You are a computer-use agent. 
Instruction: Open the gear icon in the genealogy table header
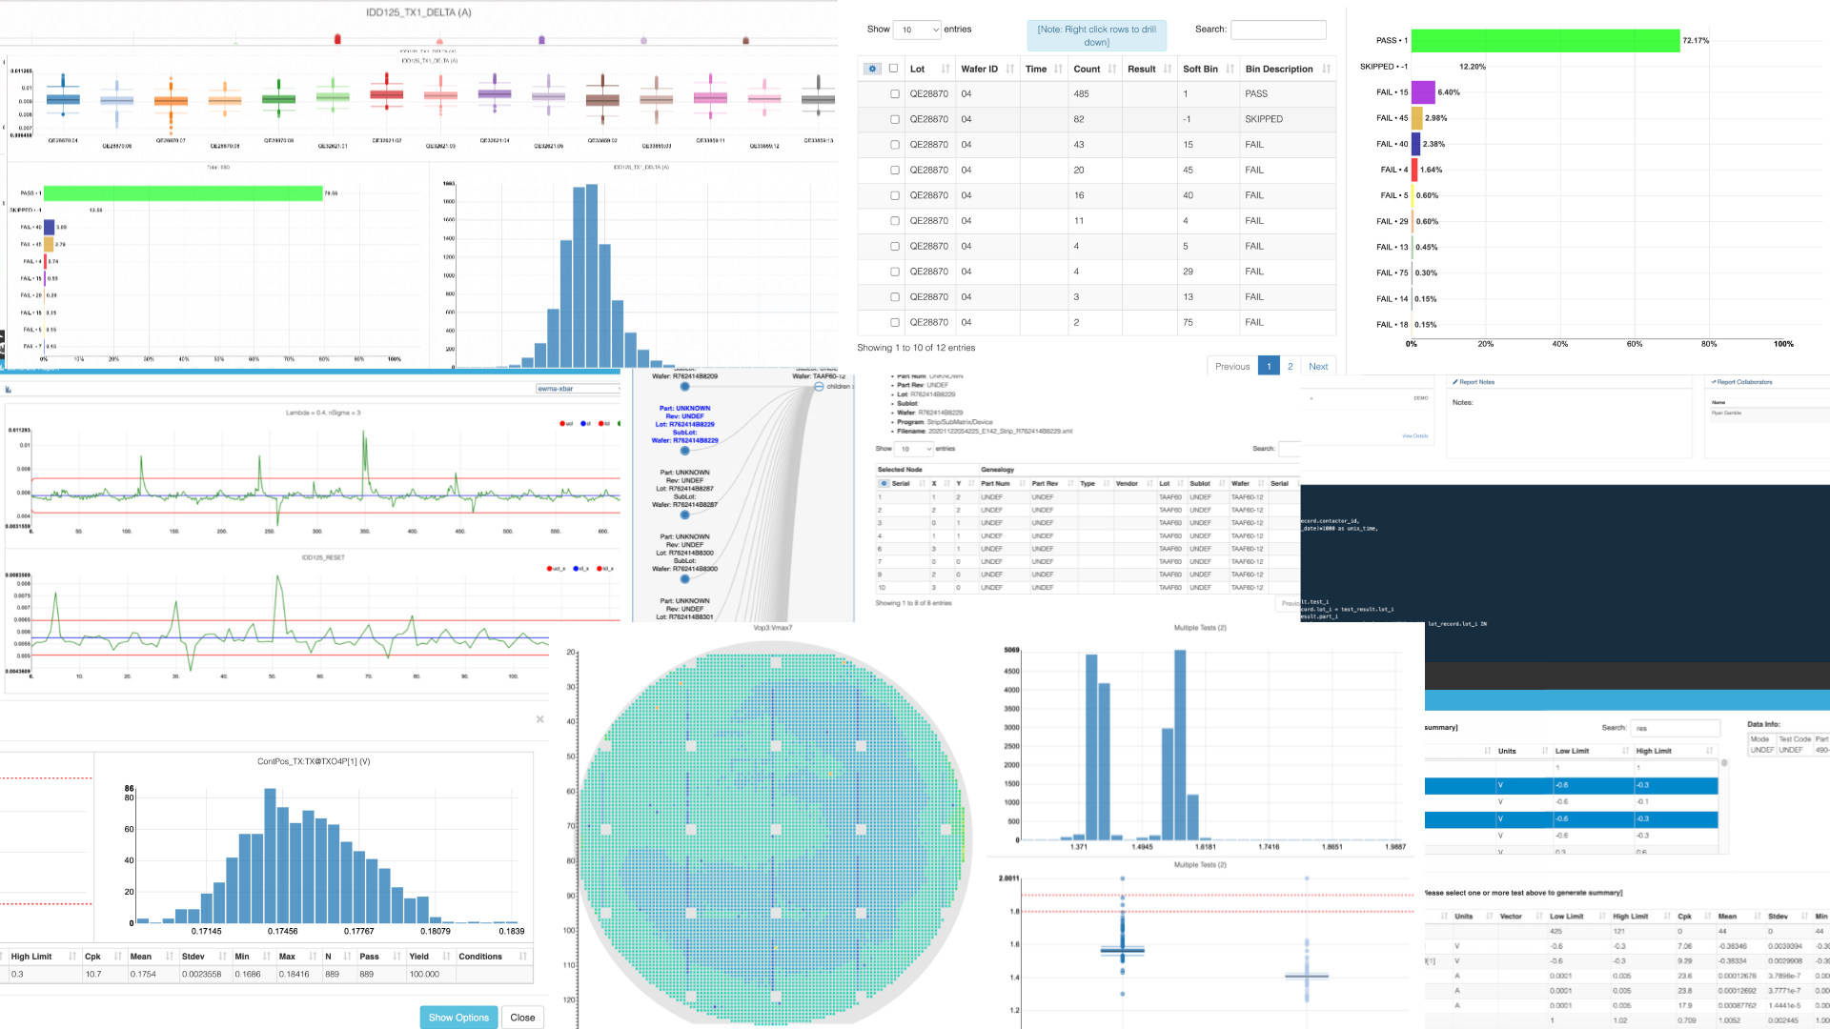pos(884,483)
